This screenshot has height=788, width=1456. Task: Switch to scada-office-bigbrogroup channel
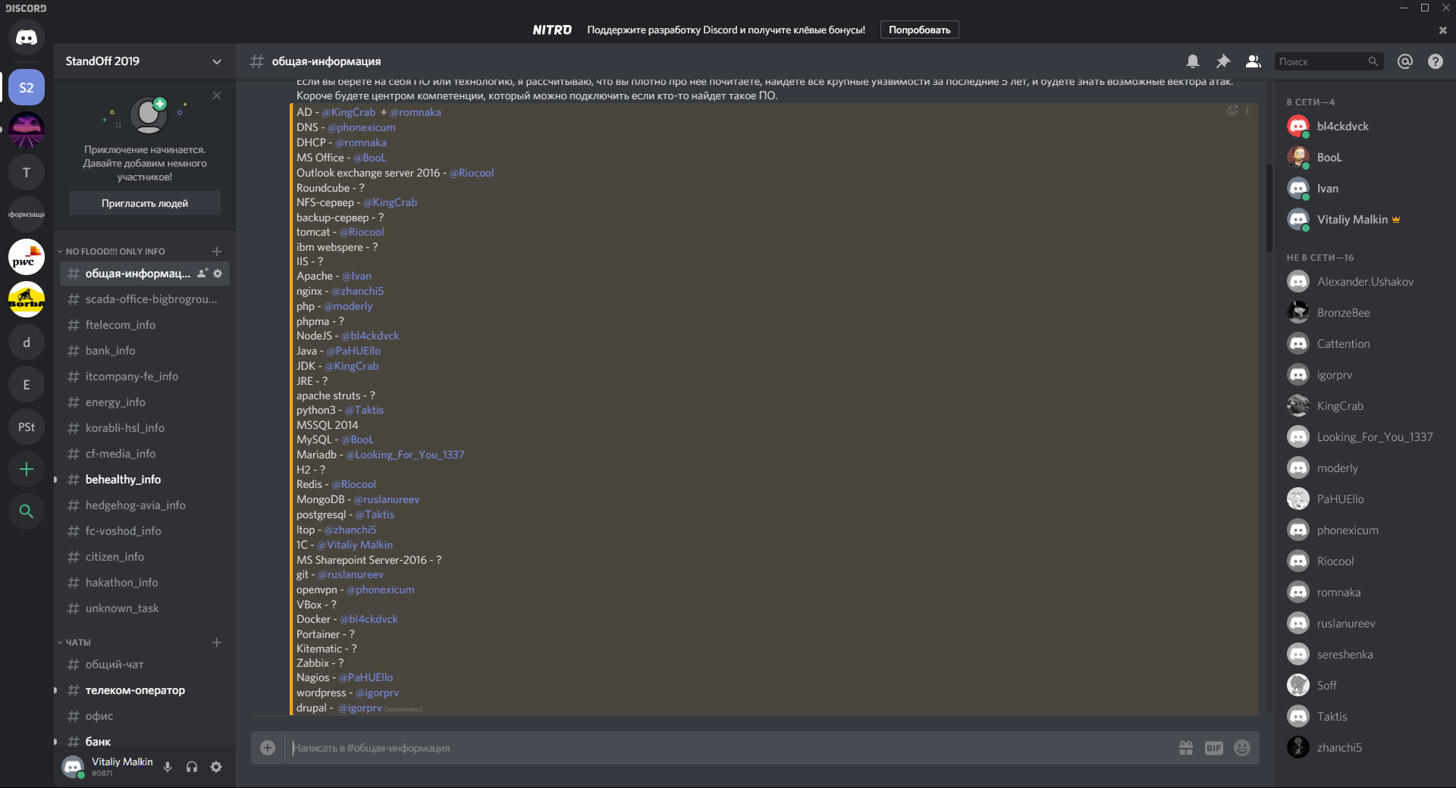(145, 299)
